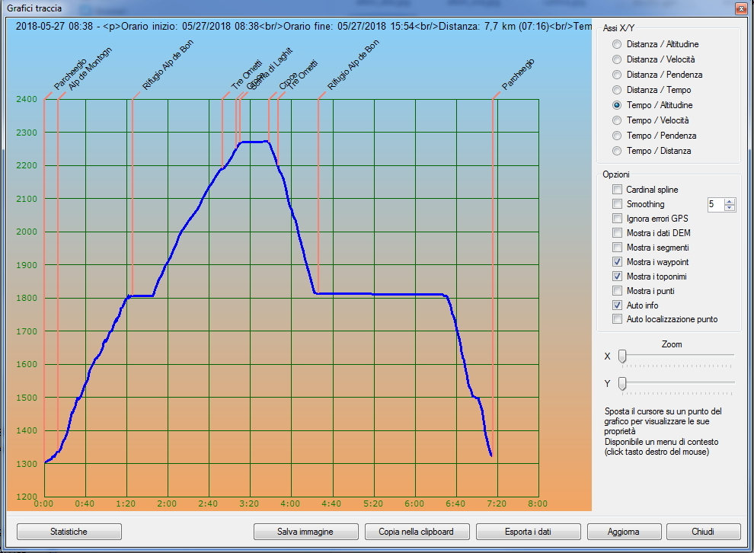Click Esporta i dati button

pyautogui.click(x=528, y=532)
